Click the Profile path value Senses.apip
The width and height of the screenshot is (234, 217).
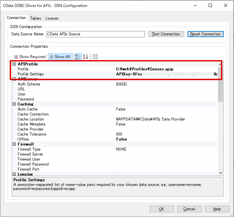[145, 69]
